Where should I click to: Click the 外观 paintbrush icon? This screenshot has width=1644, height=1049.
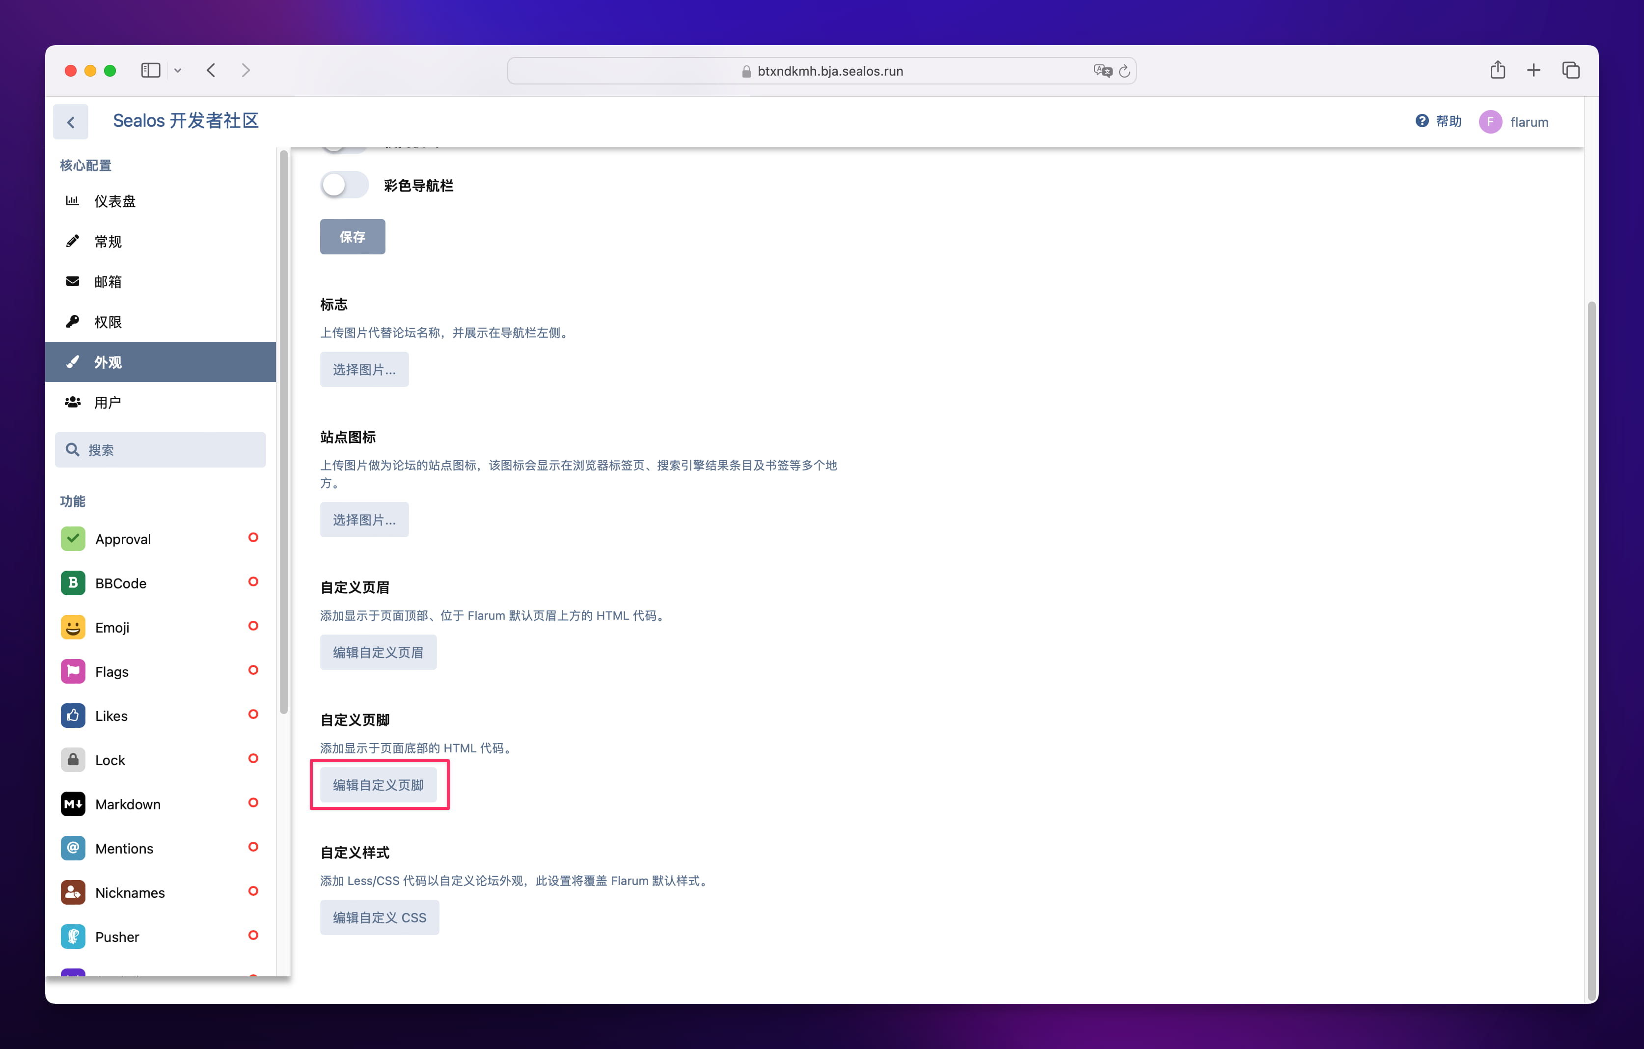tap(73, 361)
